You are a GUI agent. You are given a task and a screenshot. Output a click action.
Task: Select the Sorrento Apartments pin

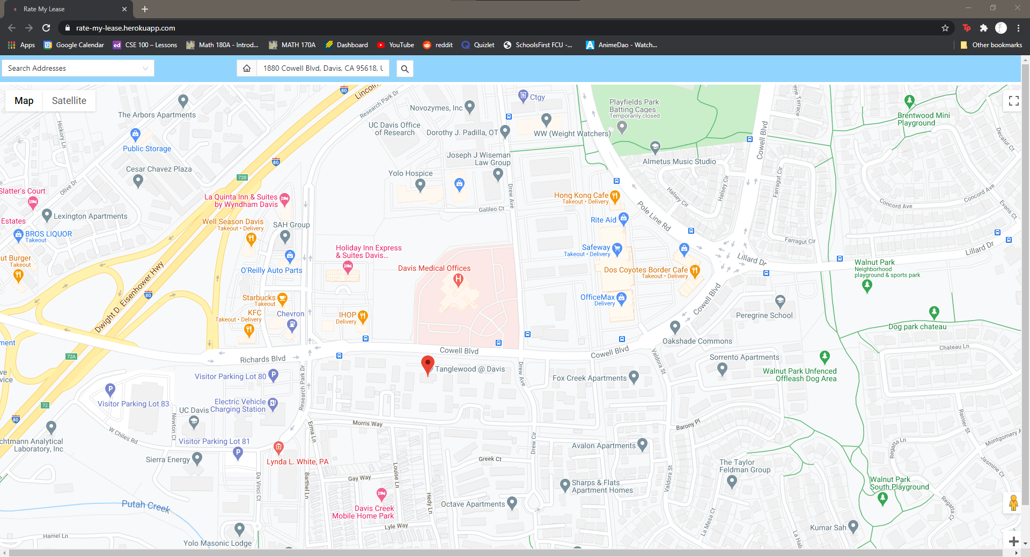722,369
